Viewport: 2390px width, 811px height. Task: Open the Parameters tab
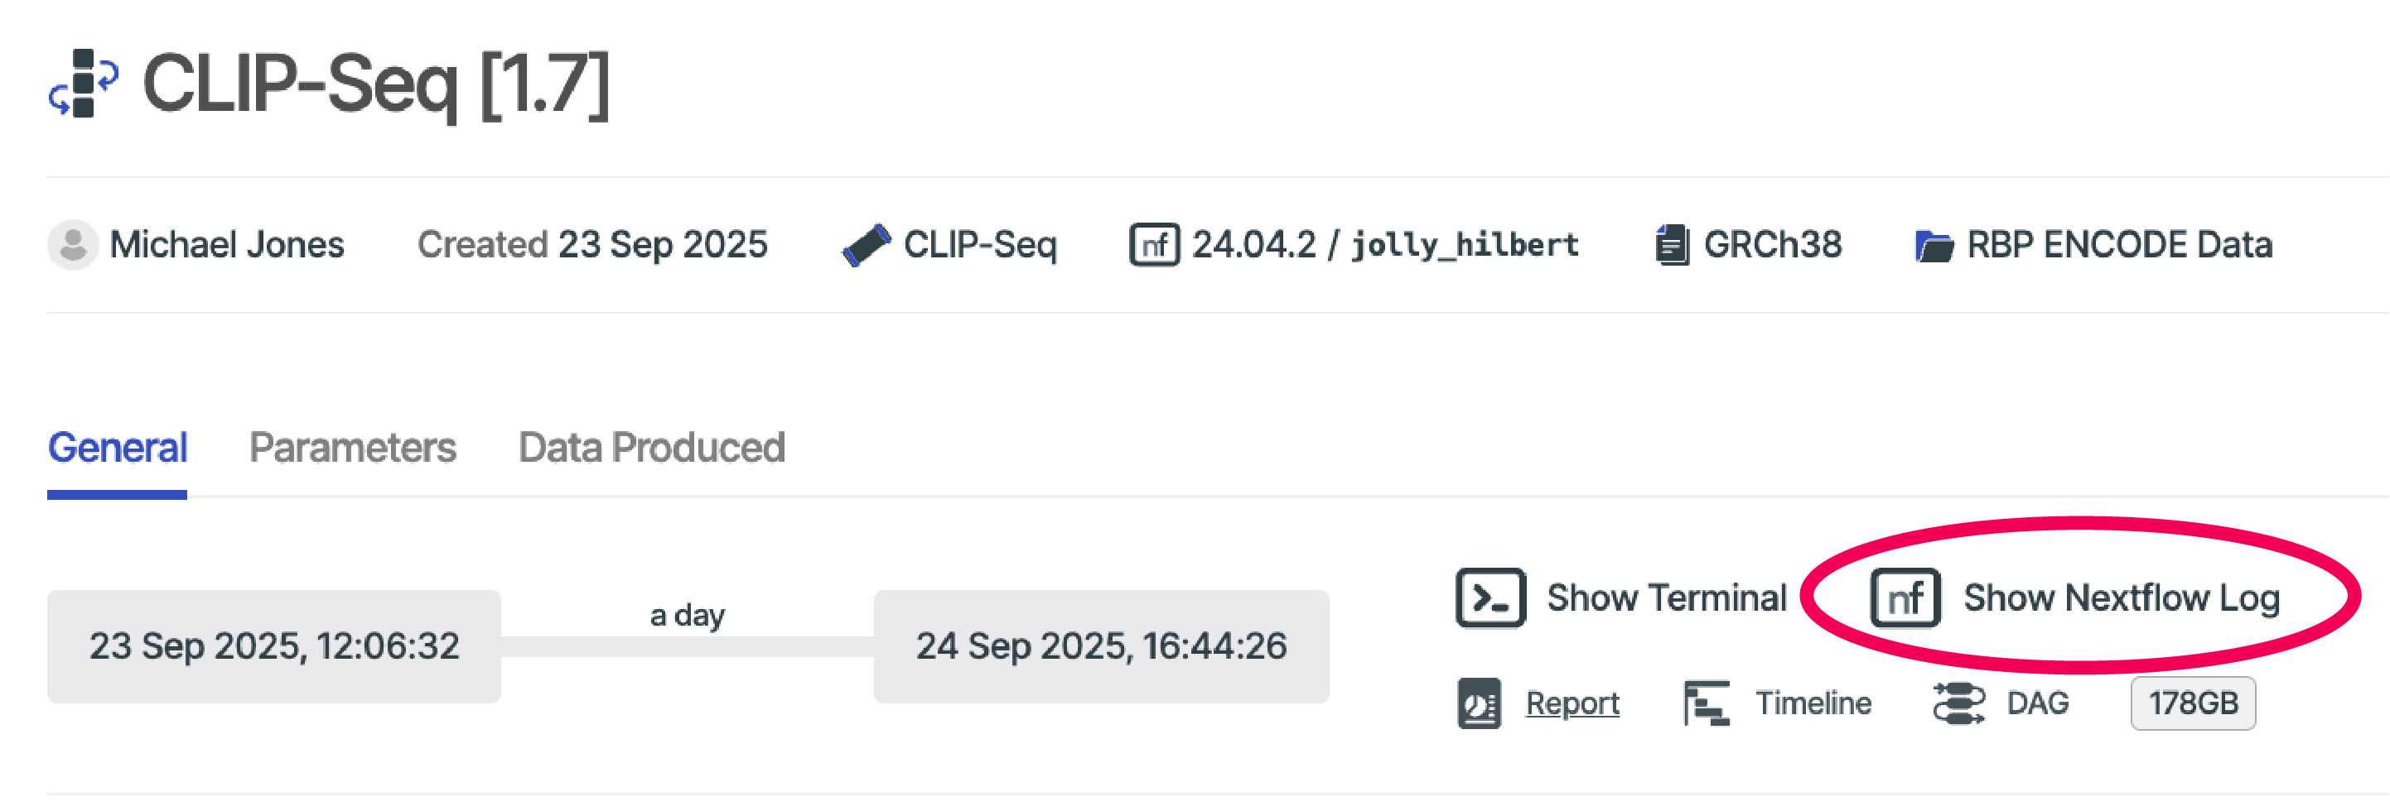click(353, 448)
